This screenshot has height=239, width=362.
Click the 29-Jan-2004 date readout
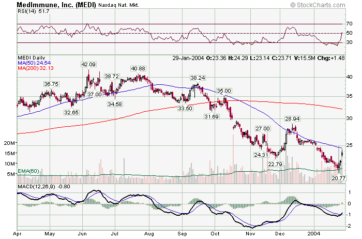[x=188, y=58]
